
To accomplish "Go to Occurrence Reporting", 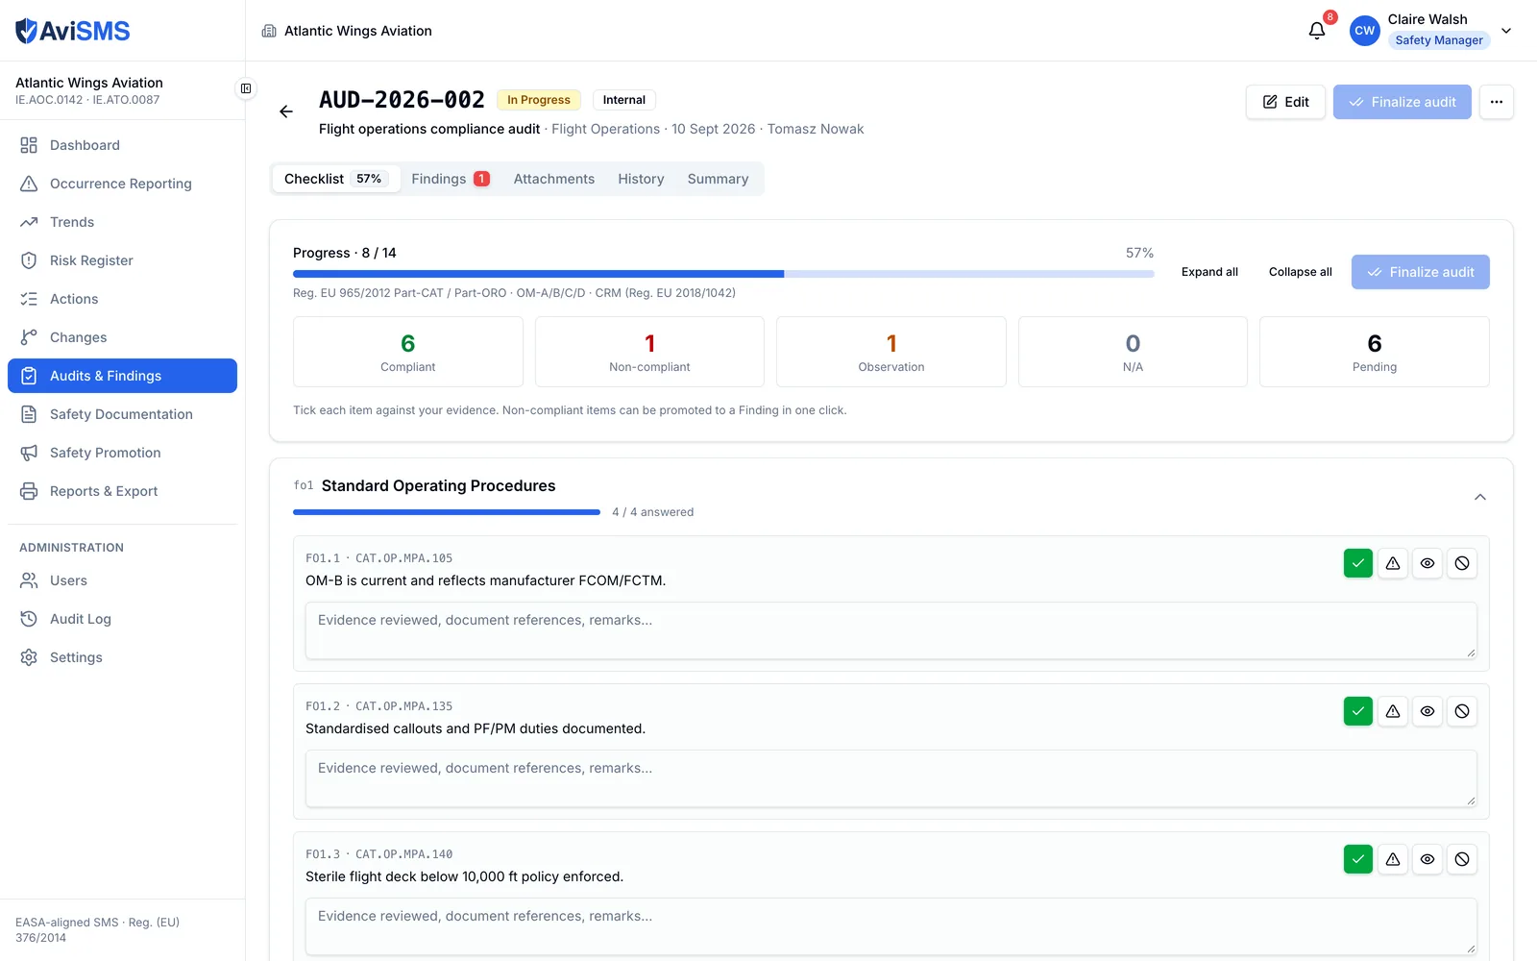I will pyautogui.click(x=122, y=184).
